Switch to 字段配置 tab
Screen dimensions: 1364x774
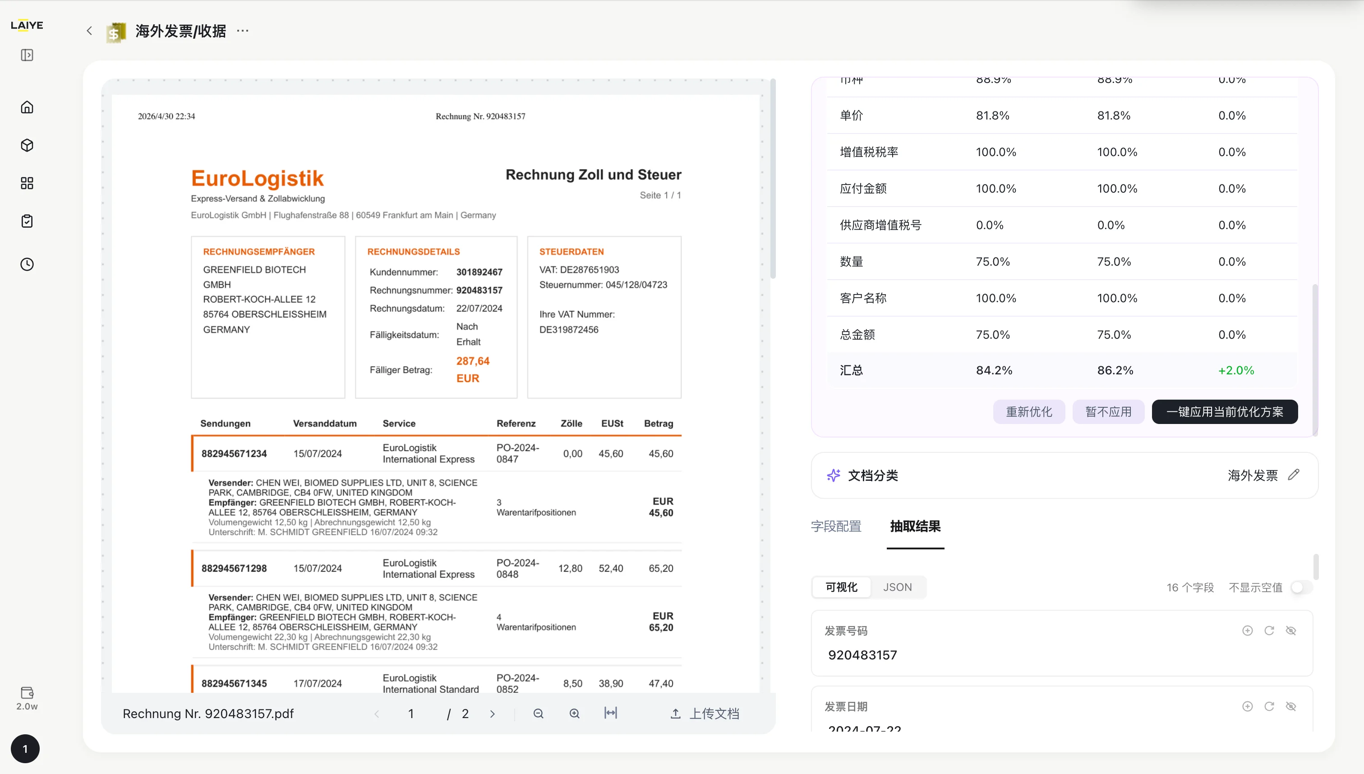pyautogui.click(x=836, y=526)
